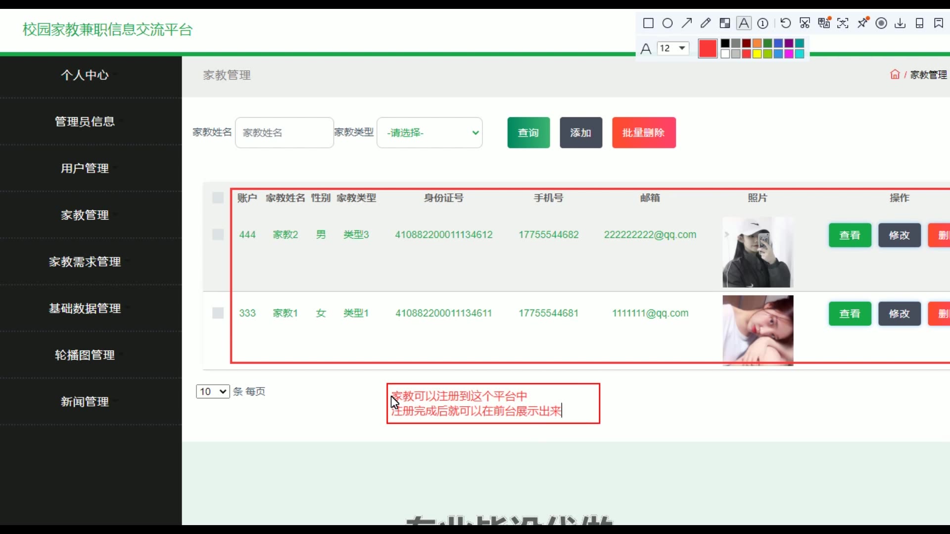Open the 家教类型 dropdown
Viewport: 950px width, 534px height.
coord(429,133)
